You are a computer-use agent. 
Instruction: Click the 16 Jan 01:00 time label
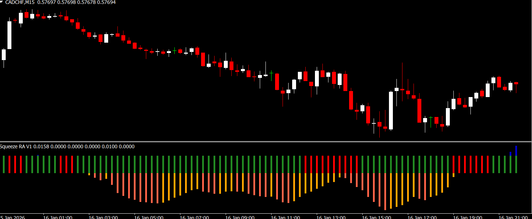tap(58, 217)
